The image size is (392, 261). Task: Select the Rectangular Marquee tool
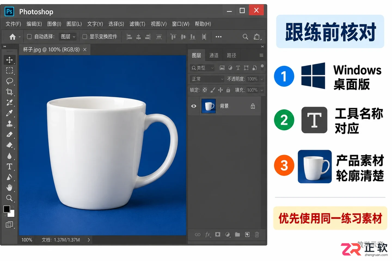[10, 71]
